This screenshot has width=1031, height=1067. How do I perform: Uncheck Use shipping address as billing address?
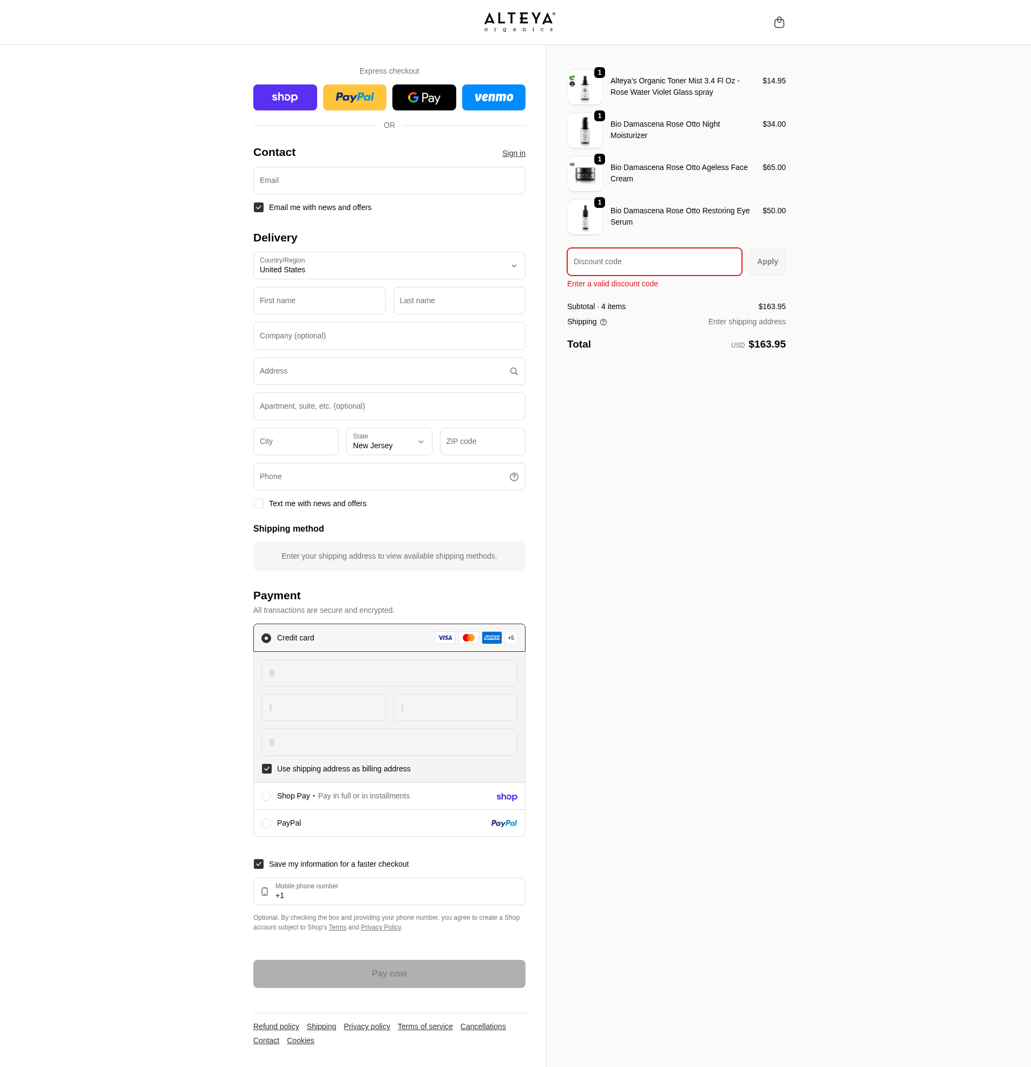(266, 768)
